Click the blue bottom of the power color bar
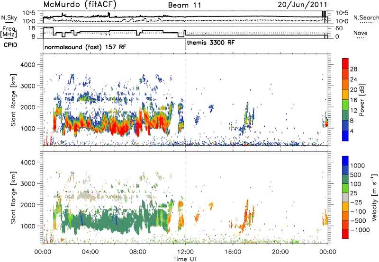 [x=345, y=136]
